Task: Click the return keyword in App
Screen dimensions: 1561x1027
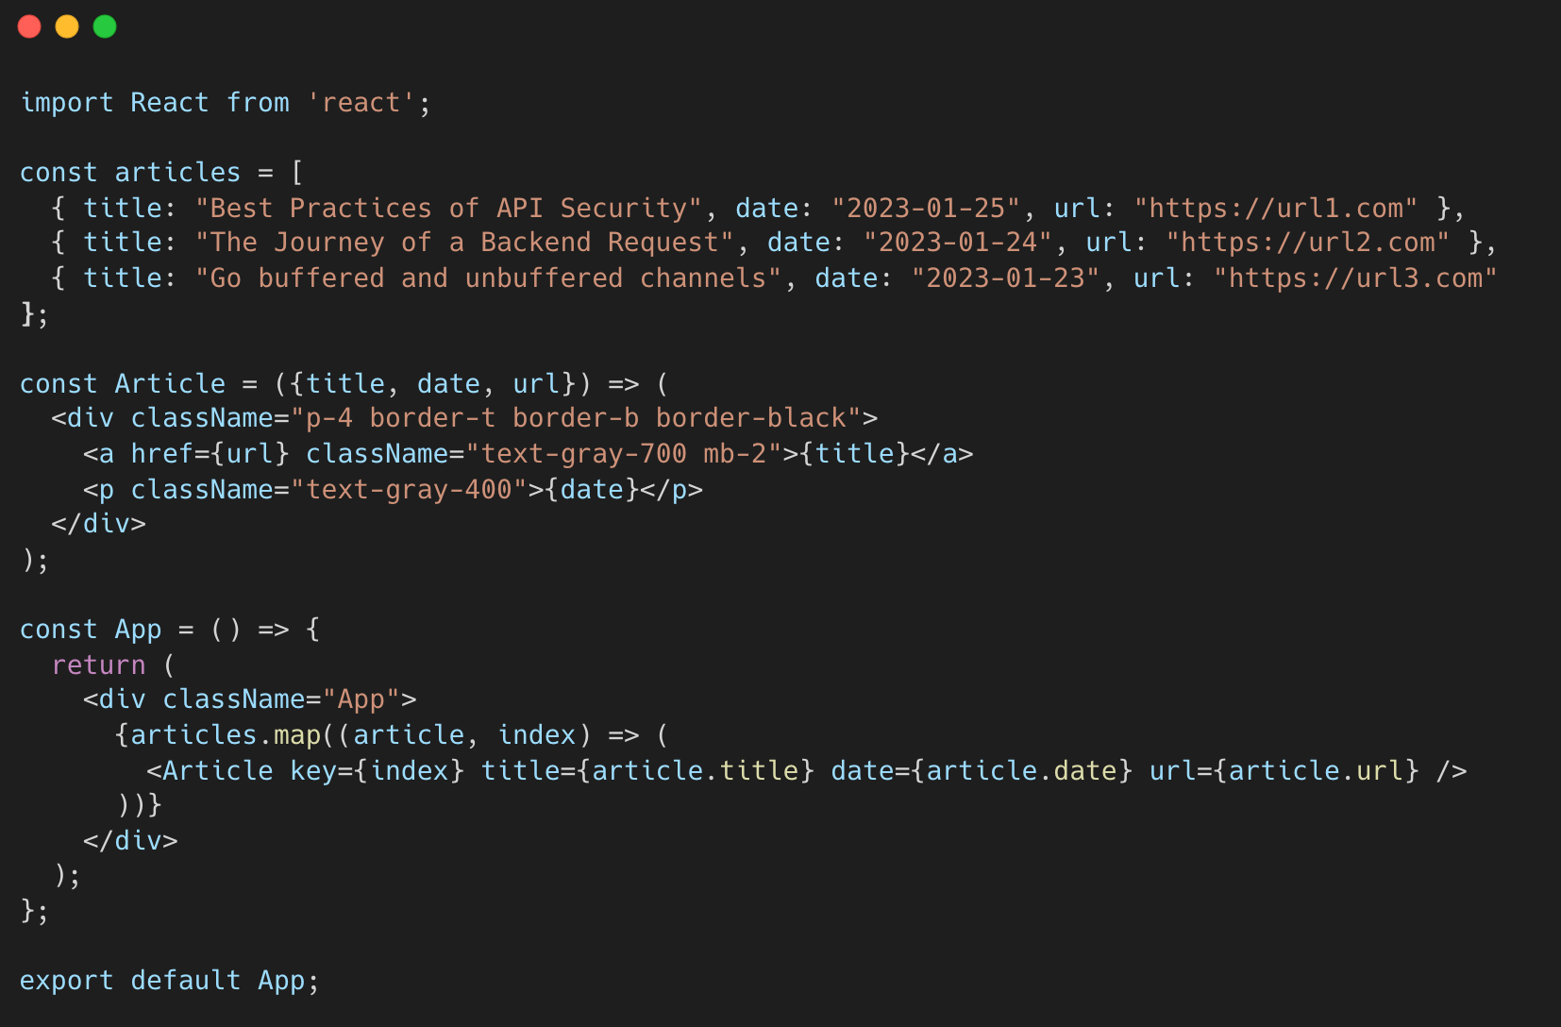Action: (x=99, y=665)
